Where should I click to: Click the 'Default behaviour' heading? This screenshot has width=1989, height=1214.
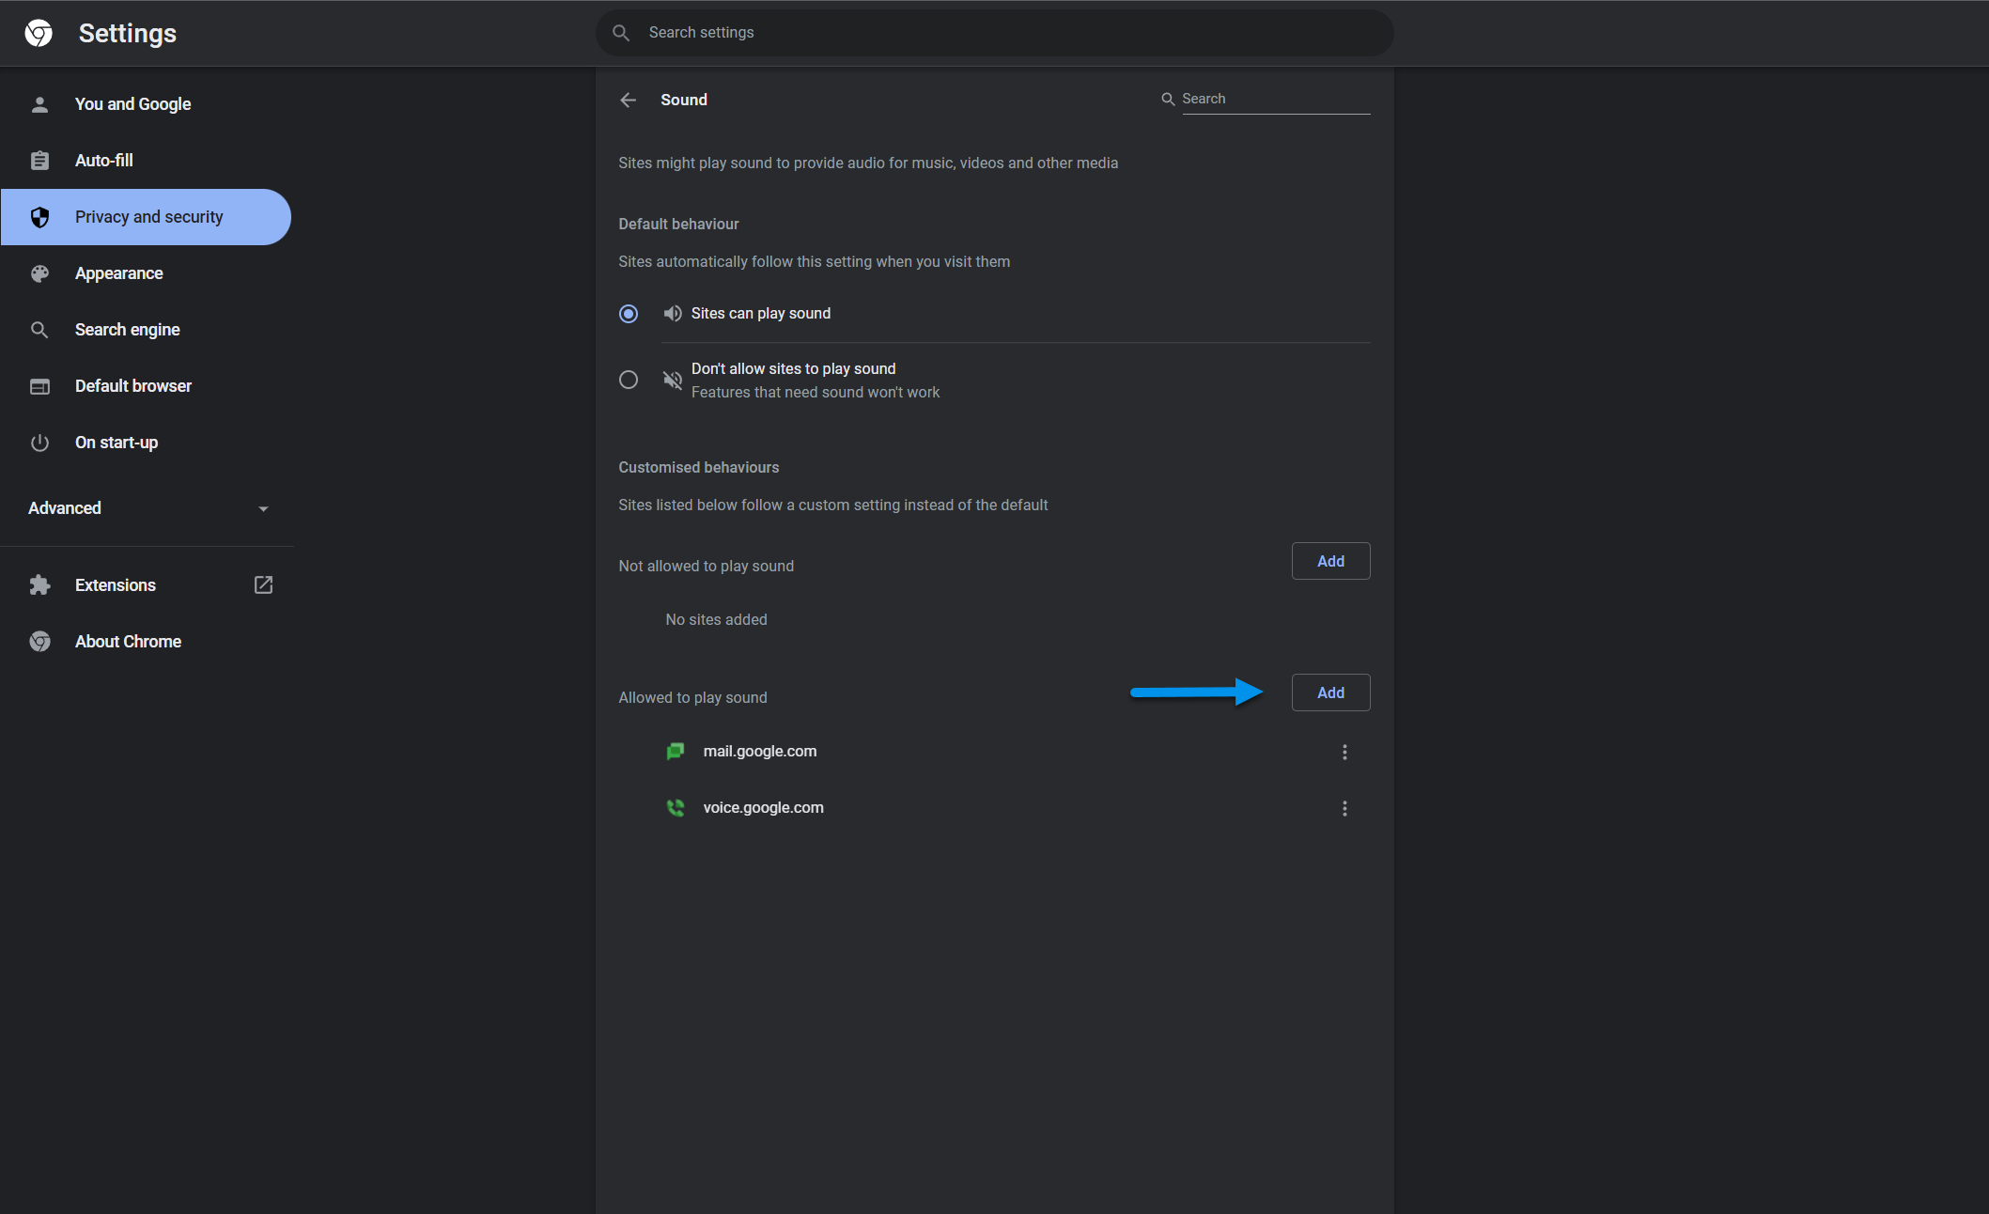(678, 224)
